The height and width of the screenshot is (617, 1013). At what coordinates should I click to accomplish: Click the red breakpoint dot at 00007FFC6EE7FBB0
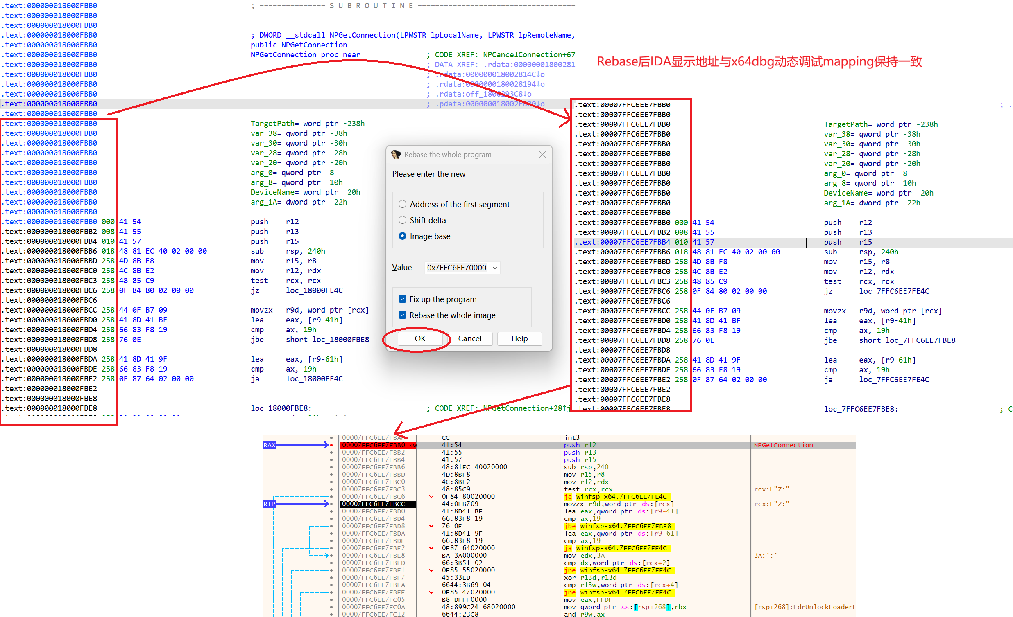pyautogui.click(x=331, y=445)
